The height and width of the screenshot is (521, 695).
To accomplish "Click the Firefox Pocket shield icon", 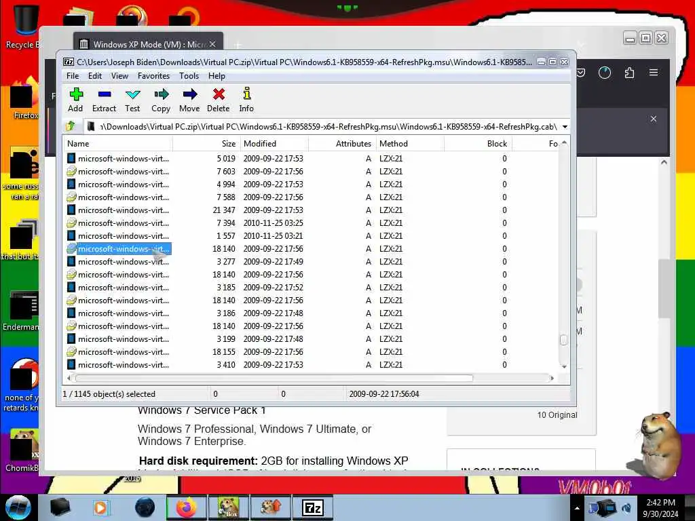I will point(580,73).
